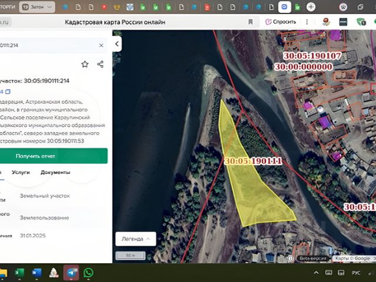376x282 pixels.
Task: Open the tabs overview icon in the browser top bar
Action: (360, 7)
